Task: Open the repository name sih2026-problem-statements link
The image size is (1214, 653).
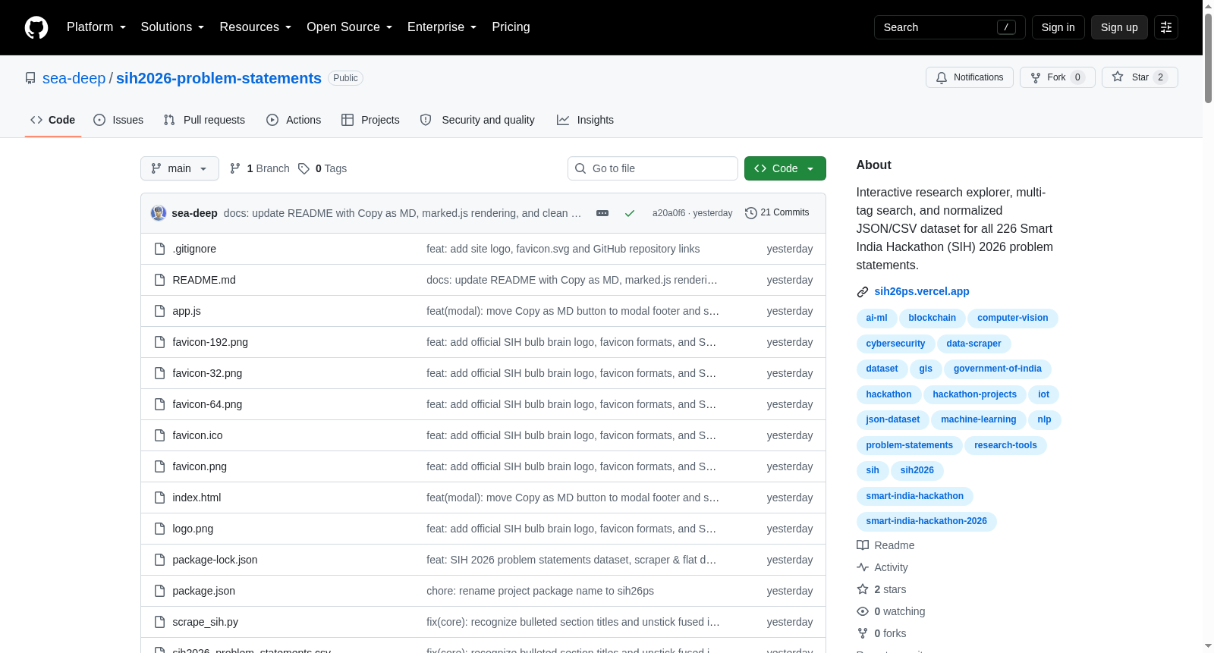Action: [219, 78]
